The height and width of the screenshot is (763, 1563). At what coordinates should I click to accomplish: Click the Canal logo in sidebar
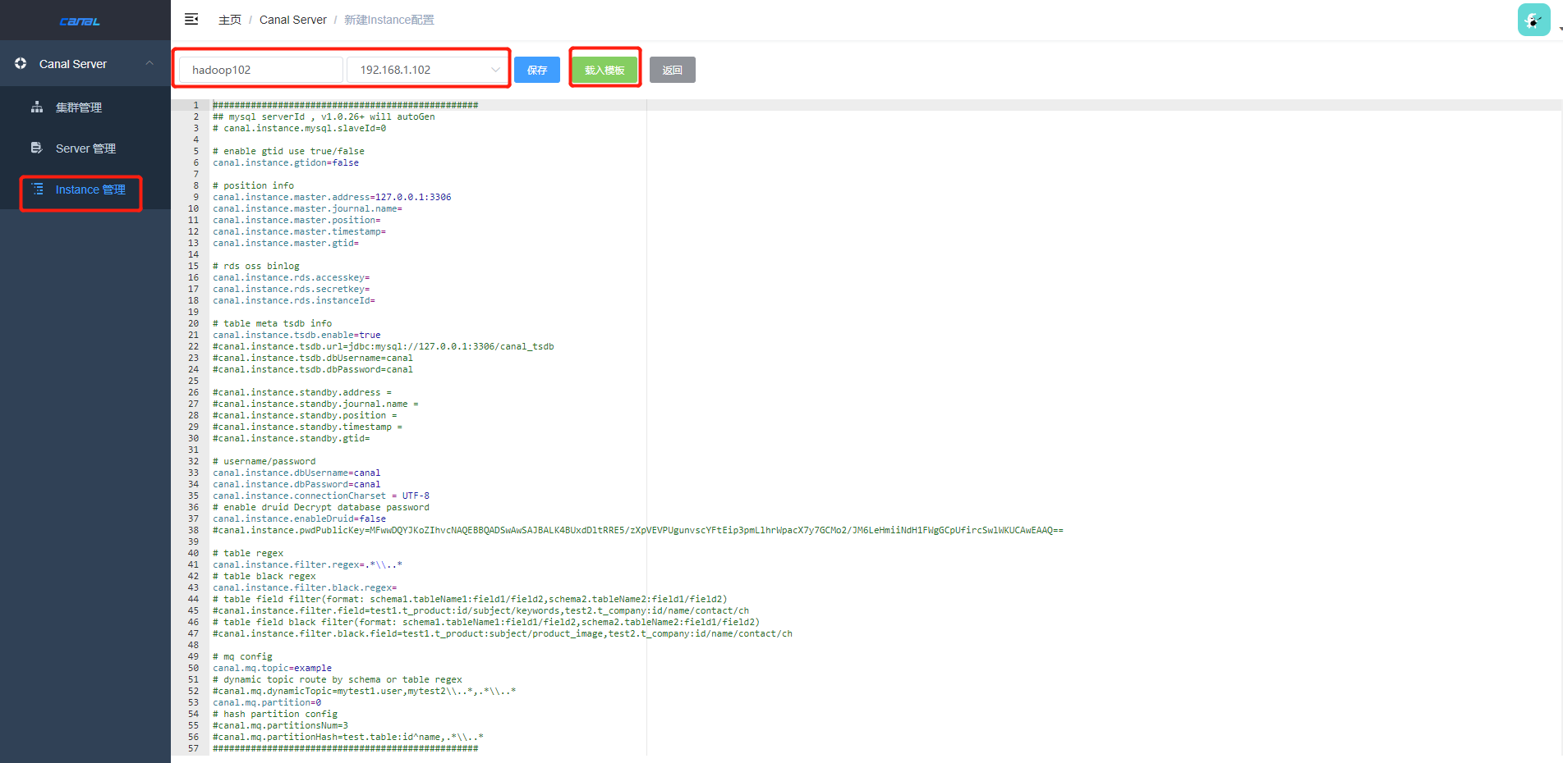click(80, 21)
